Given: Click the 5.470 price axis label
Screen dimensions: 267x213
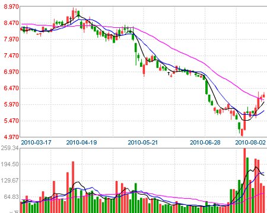Looking at the screenshot, I should [11, 121].
